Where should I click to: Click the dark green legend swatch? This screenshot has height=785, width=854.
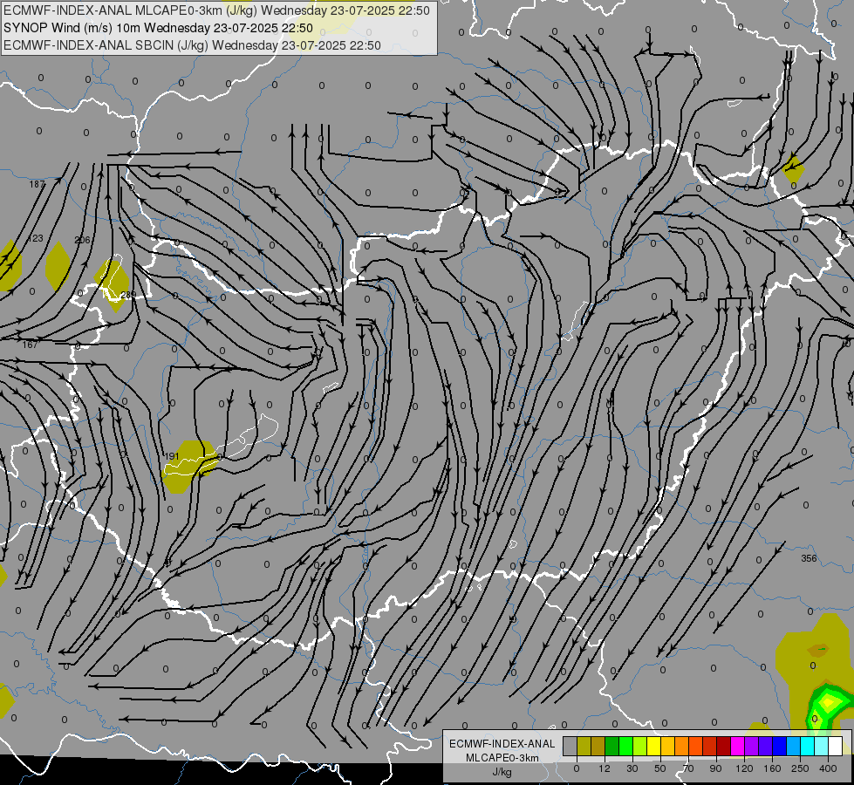pyautogui.click(x=612, y=746)
